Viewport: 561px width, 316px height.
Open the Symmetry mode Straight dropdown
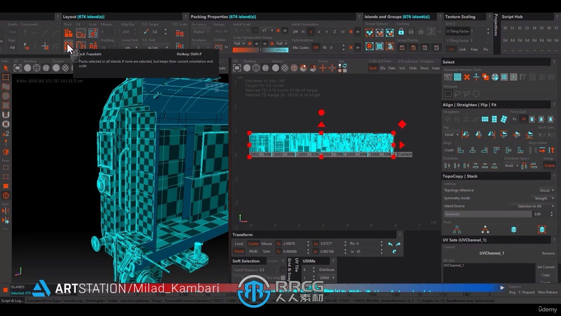(544, 198)
